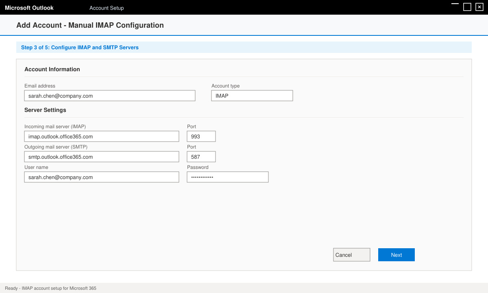Click the SMTP port 587 field

coord(201,157)
